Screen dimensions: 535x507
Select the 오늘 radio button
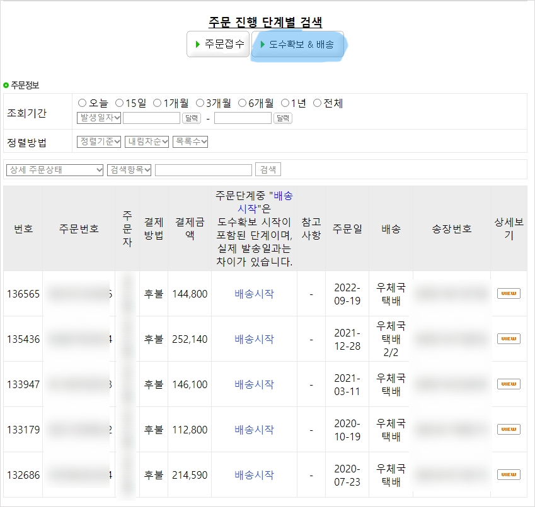(82, 103)
